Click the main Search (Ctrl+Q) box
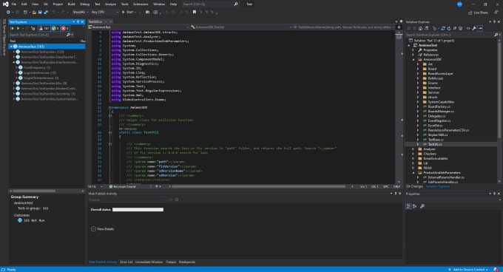The height and width of the screenshot is (272, 503). click(x=210, y=4)
